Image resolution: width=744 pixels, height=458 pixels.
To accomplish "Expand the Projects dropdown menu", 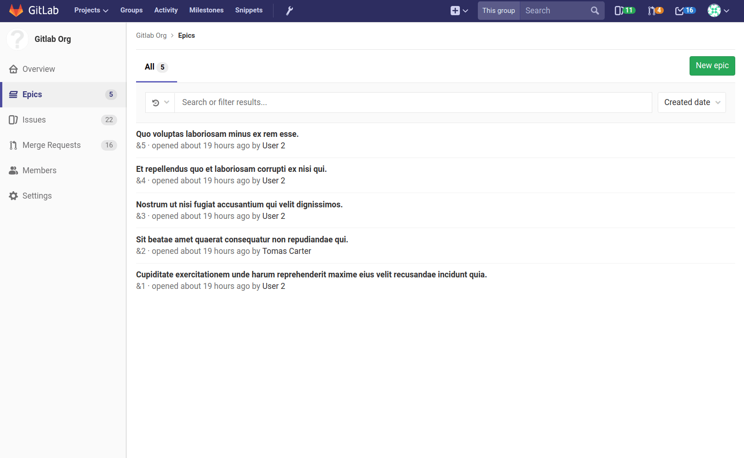I will [x=91, y=11].
